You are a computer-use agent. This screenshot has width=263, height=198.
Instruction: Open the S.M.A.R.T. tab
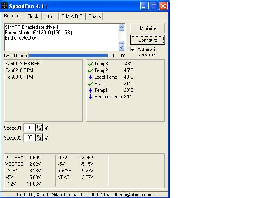coord(72,16)
